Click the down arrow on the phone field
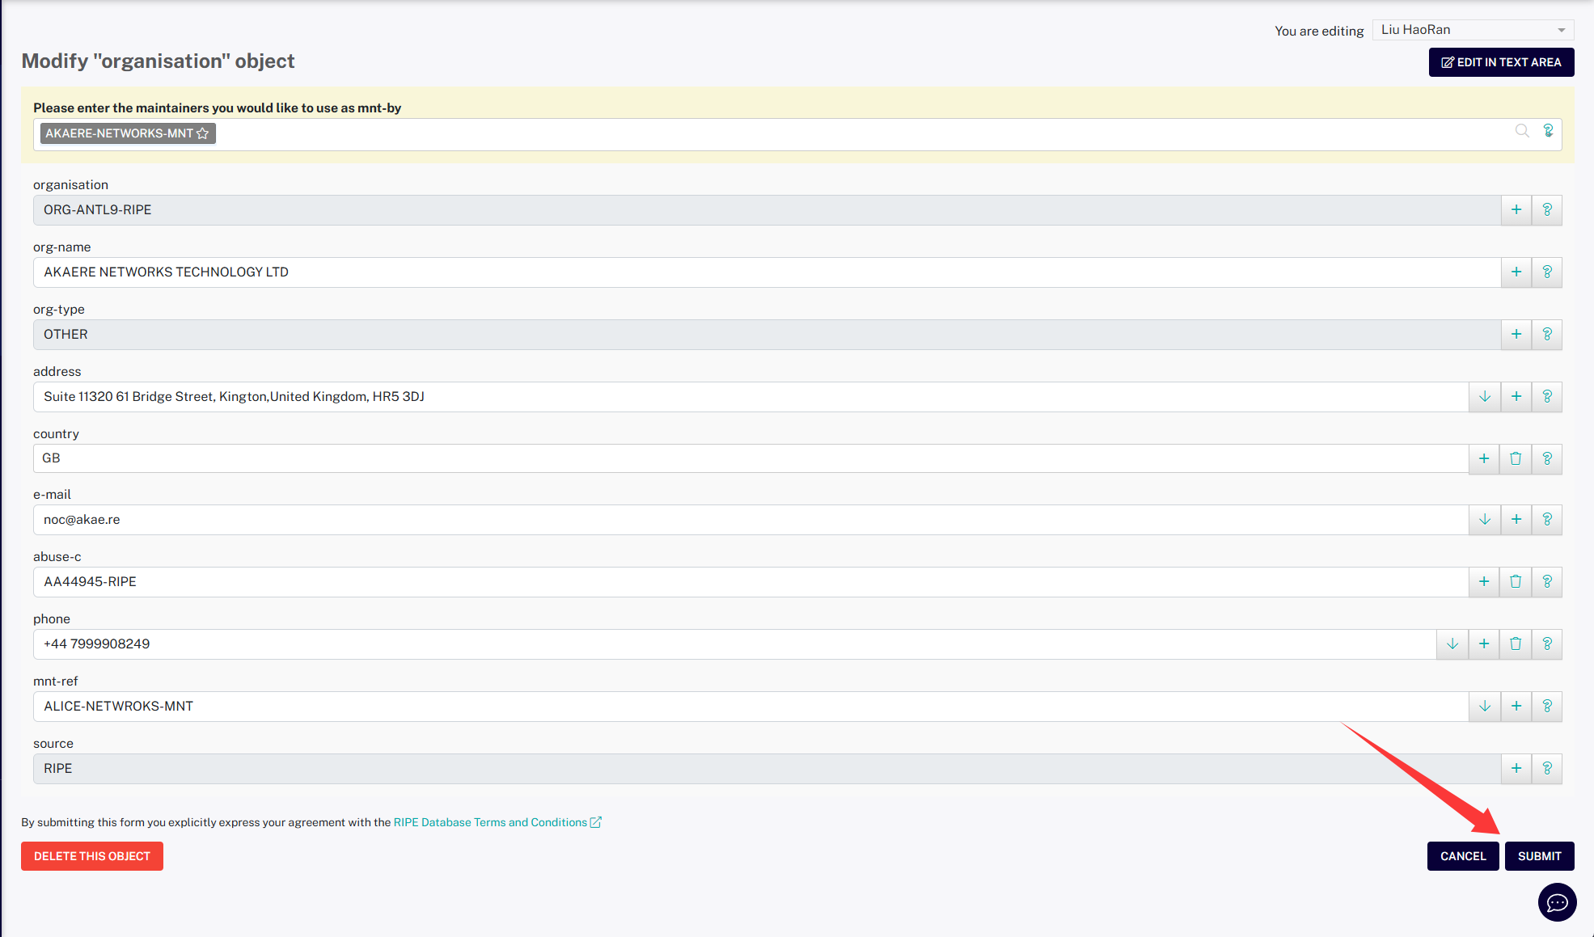 (1452, 644)
